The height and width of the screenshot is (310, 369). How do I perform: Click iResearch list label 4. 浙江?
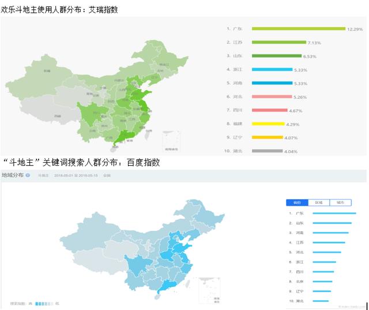(235, 69)
